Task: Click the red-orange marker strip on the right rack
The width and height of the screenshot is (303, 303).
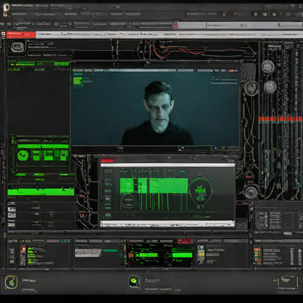Action: pos(280,119)
